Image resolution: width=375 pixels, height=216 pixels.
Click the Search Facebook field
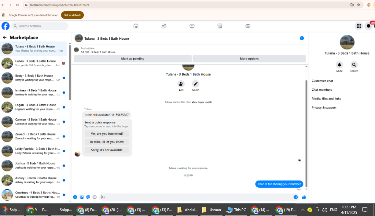pos(40,26)
